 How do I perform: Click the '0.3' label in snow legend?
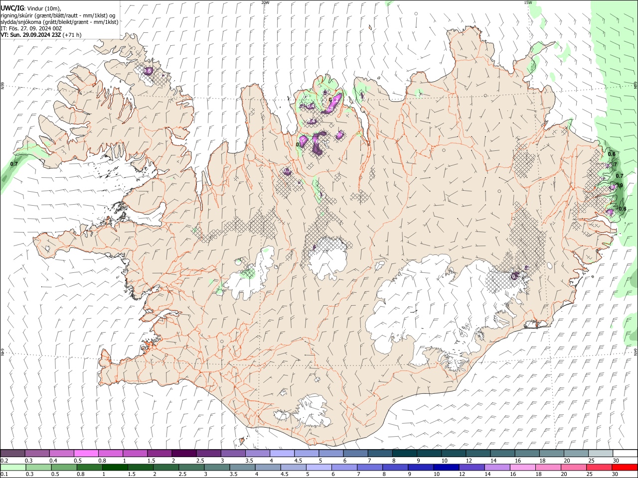point(29,461)
